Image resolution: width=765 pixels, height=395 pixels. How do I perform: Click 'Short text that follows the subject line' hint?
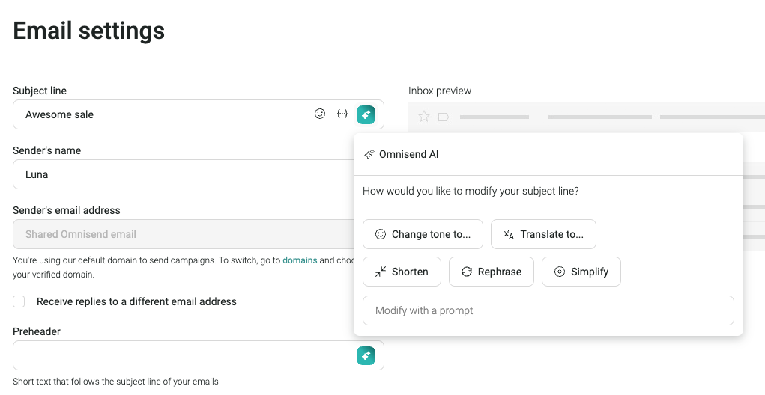coord(115,382)
